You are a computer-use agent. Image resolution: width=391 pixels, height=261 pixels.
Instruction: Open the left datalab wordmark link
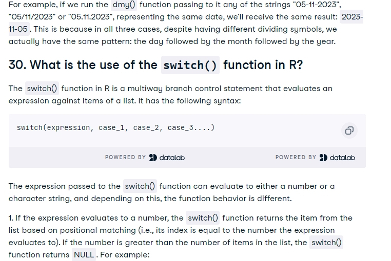[x=172, y=158]
